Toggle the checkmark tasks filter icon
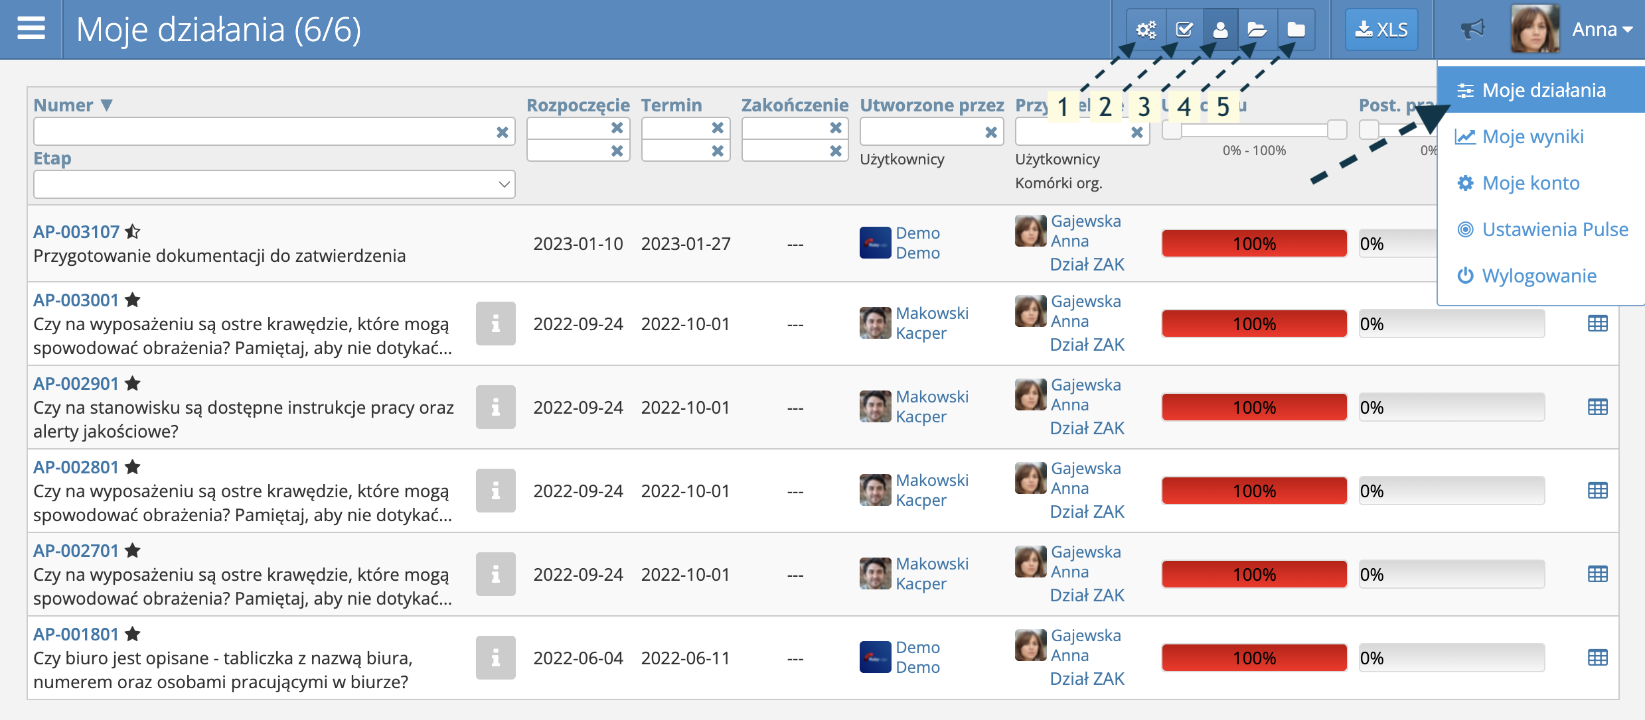 tap(1184, 29)
